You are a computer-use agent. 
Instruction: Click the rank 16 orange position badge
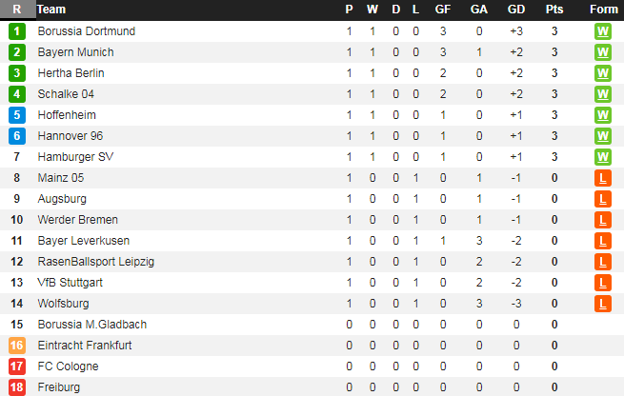(16, 346)
